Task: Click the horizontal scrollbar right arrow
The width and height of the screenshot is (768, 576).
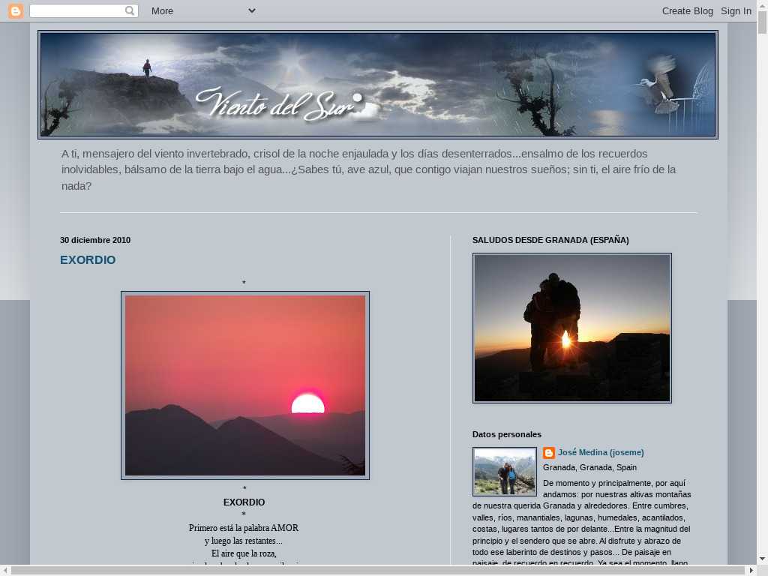Action: click(x=751, y=570)
